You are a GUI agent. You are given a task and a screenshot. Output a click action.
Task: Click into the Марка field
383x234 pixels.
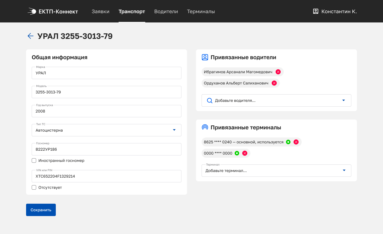[x=107, y=73]
